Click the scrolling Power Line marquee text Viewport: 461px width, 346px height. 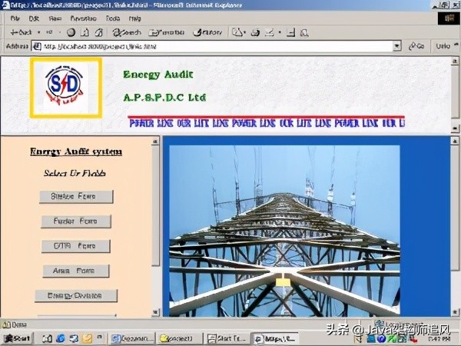tap(267, 123)
